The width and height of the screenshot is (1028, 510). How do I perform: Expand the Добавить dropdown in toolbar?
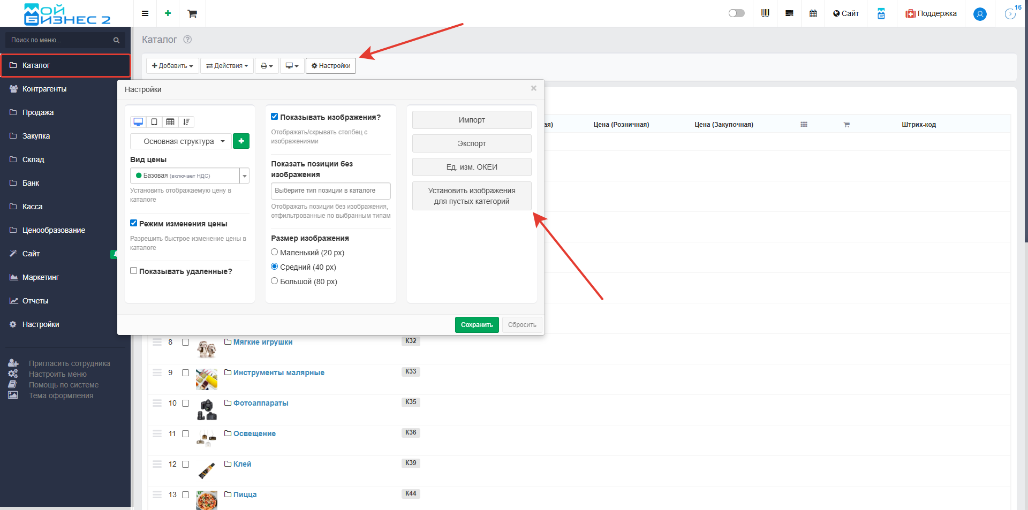click(172, 66)
